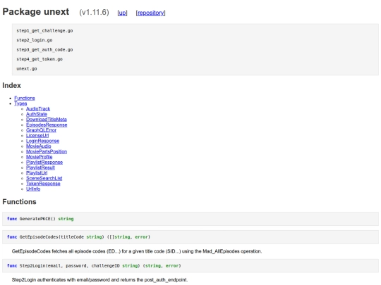Open the LicenseUrl type link
Screen dimensions: 381x285
tap(37, 136)
